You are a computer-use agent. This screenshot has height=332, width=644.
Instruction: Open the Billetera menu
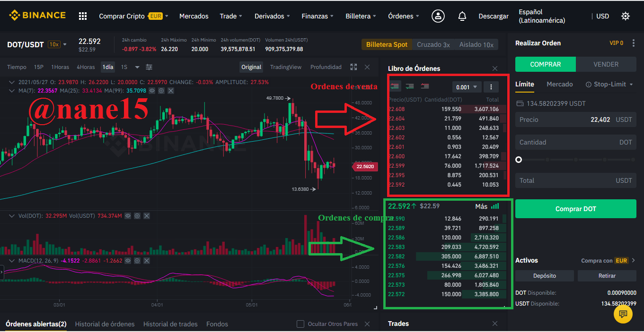[361, 16]
